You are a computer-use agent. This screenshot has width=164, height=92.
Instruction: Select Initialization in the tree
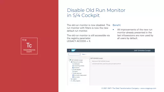pos(77,64)
